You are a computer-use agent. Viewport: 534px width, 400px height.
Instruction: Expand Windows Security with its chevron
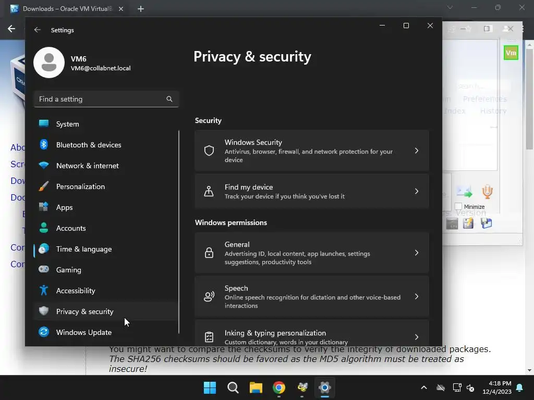pos(417,151)
